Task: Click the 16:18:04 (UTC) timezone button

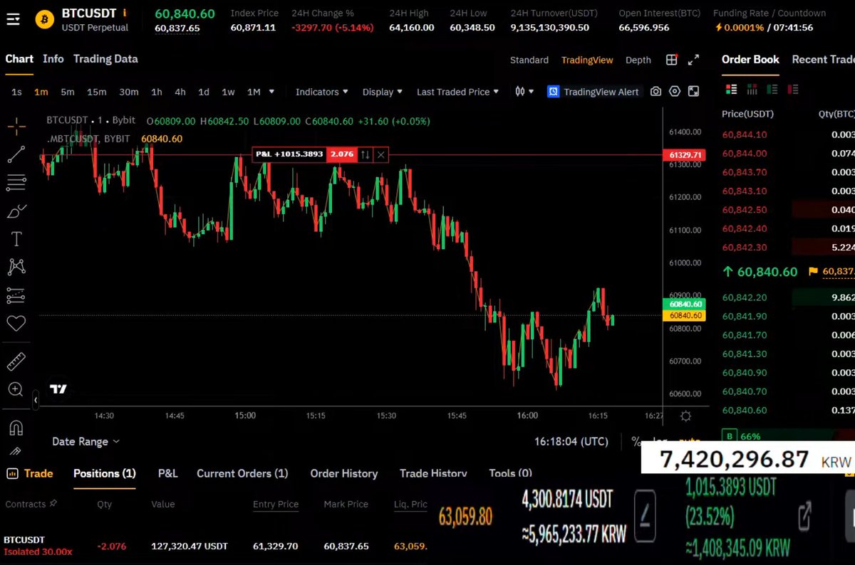Action: pyautogui.click(x=571, y=442)
